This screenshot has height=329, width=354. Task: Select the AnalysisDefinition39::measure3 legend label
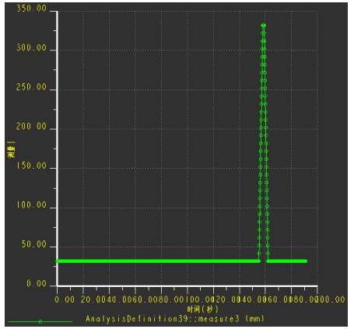tap(175, 319)
